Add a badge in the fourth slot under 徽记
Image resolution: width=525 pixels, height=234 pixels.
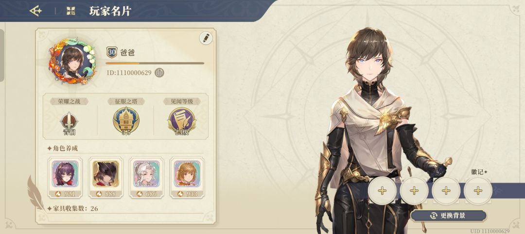point(478,190)
